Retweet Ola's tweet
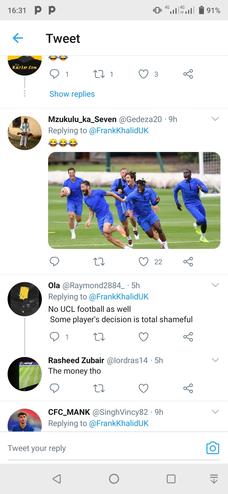228x494 pixels. coord(99,337)
